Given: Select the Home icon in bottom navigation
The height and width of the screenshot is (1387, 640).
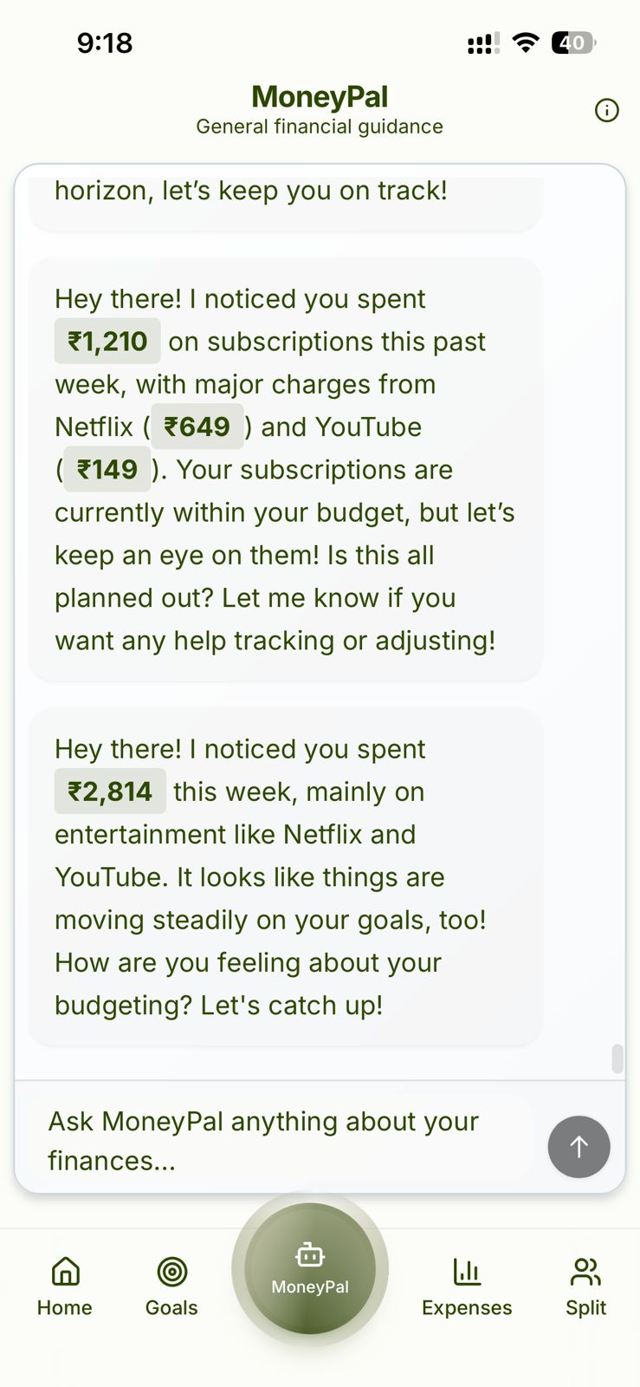Looking at the screenshot, I should point(65,1271).
